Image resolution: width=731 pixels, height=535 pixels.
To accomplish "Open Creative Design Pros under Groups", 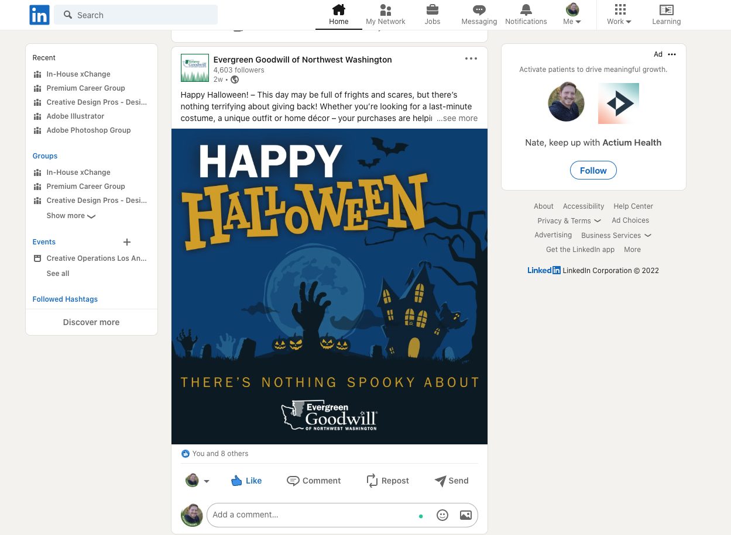I will click(x=97, y=201).
